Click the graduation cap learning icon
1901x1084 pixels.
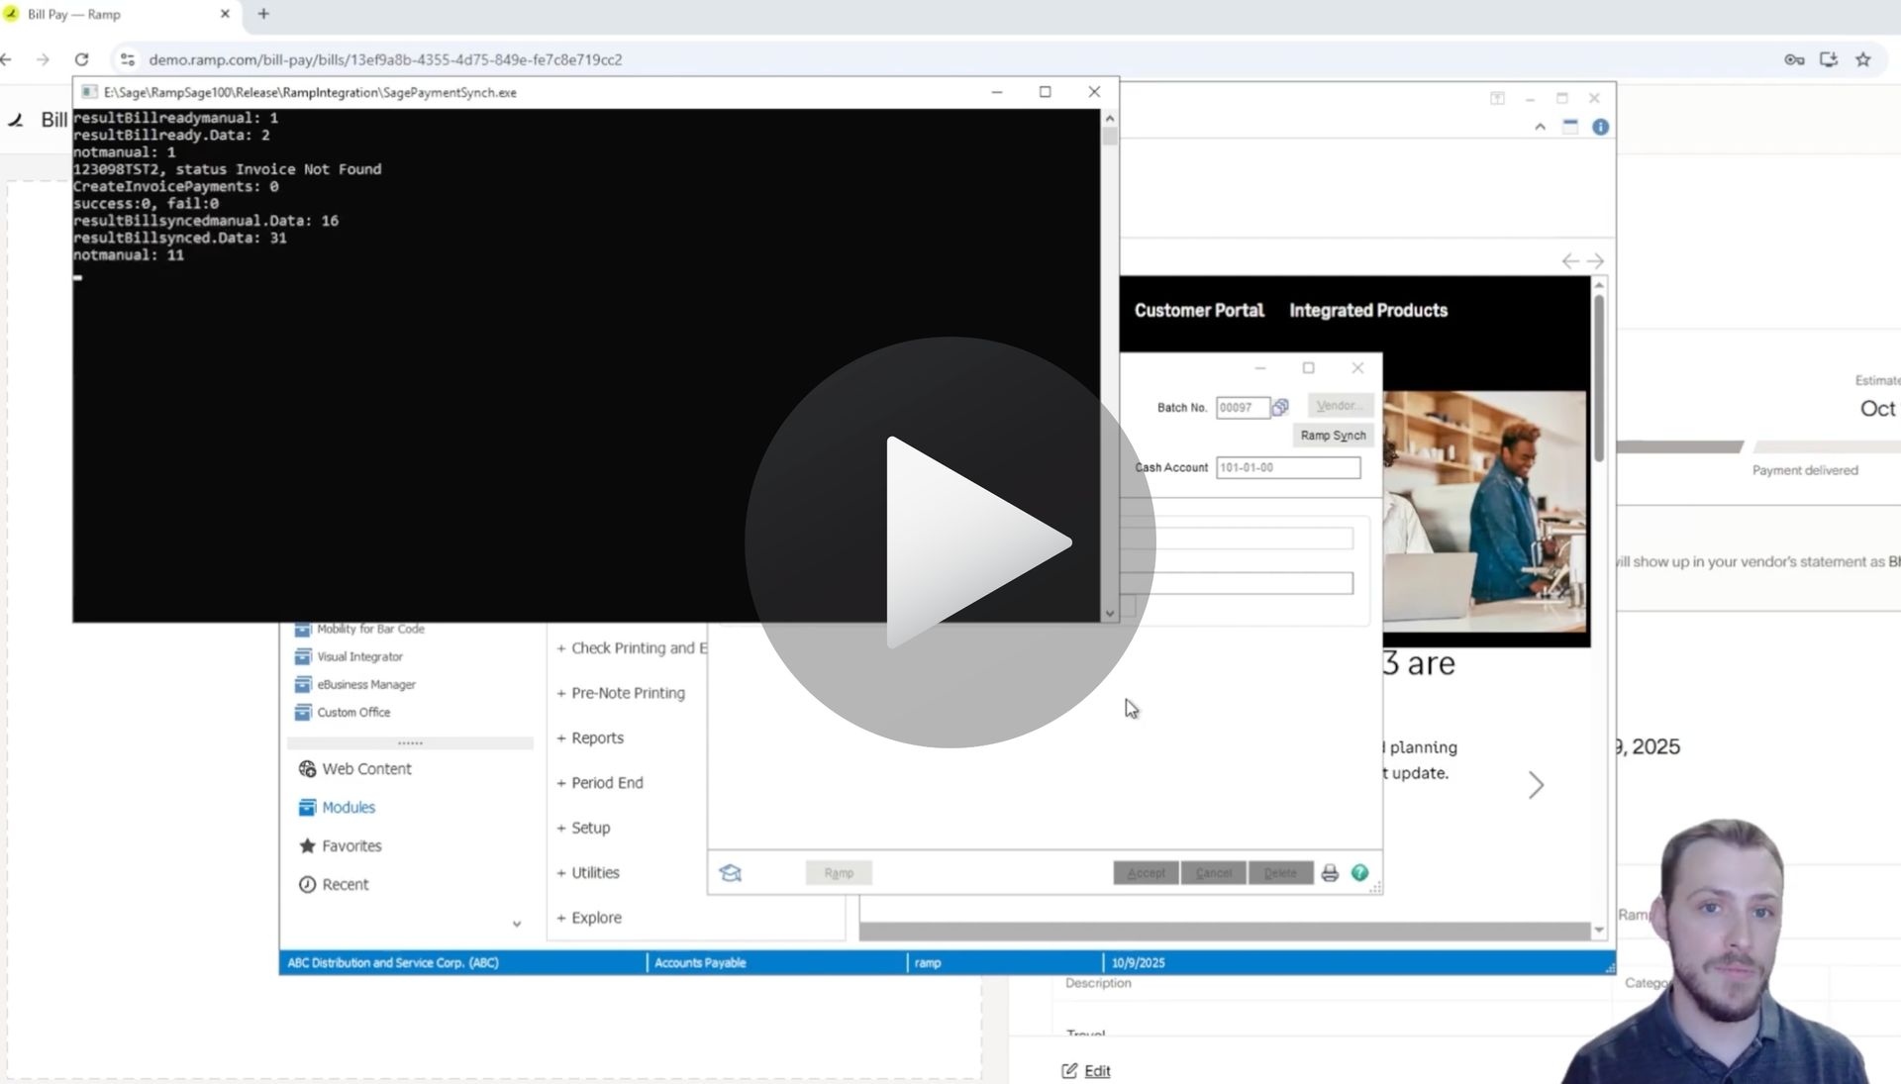click(x=731, y=873)
